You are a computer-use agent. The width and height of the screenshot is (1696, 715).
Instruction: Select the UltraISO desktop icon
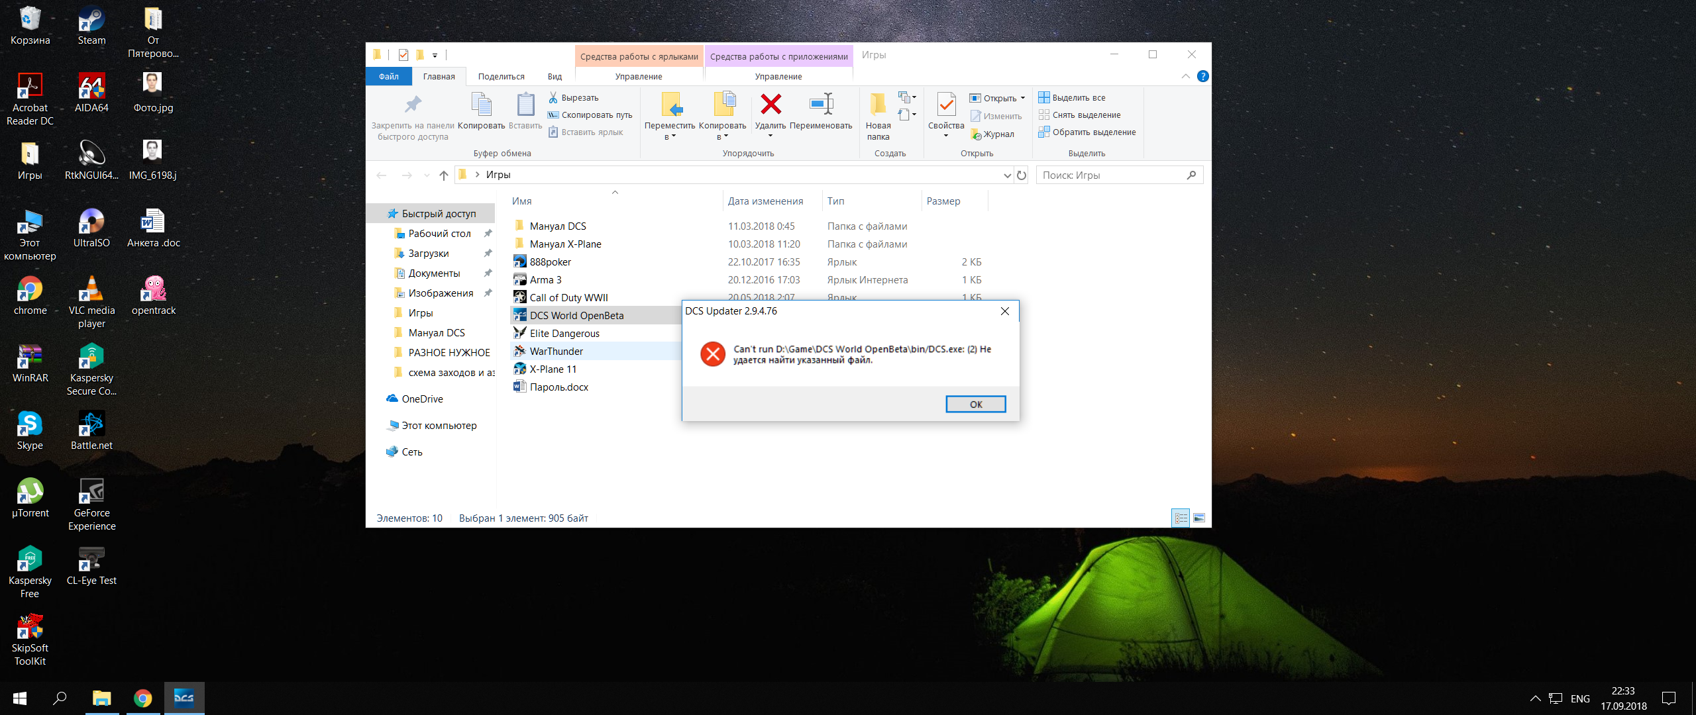tap(91, 229)
